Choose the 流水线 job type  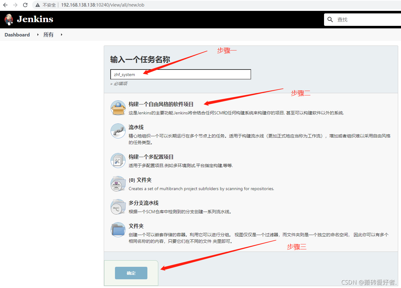(x=136, y=127)
